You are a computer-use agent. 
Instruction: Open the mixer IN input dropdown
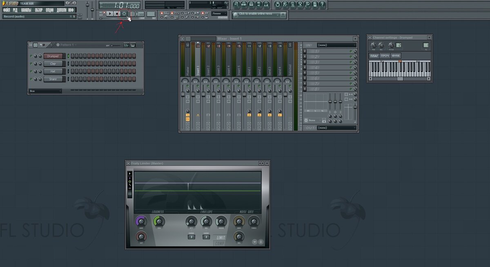click(x=337, y=45)
